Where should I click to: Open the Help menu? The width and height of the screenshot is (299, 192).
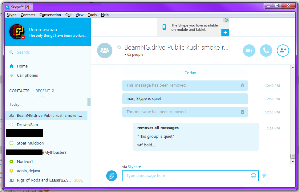coord(105,15)
